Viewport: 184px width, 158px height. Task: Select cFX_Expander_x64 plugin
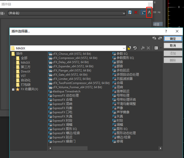[x=71, y=66]
